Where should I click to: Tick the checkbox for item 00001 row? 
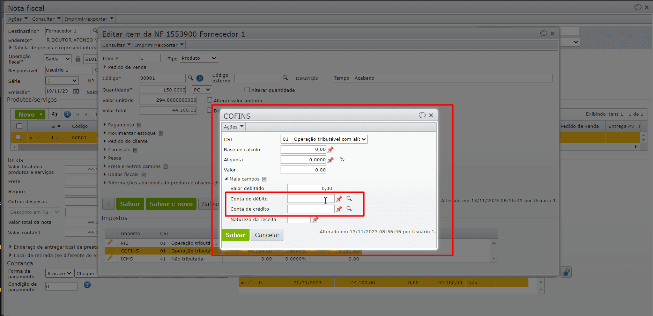(x=18, y=138)
